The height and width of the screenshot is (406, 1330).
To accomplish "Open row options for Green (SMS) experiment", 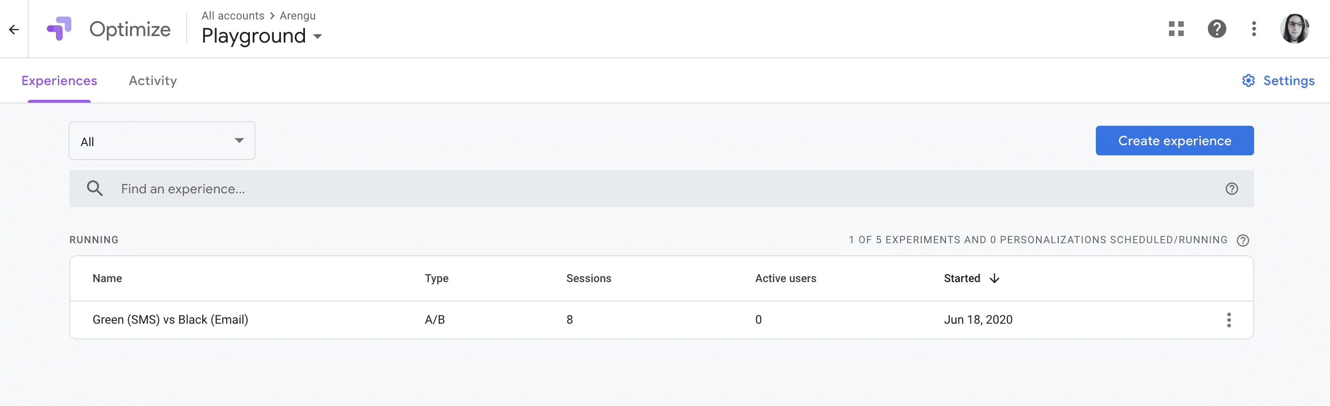I will pos(1228,320).
